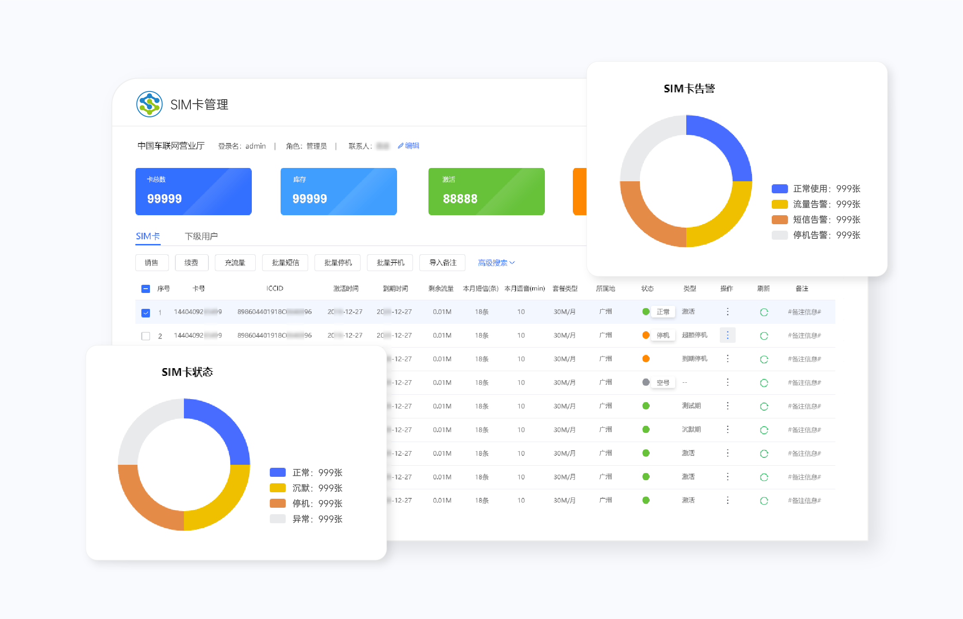
Task: Click refresh icon in row 1
Action: point(764,312)
